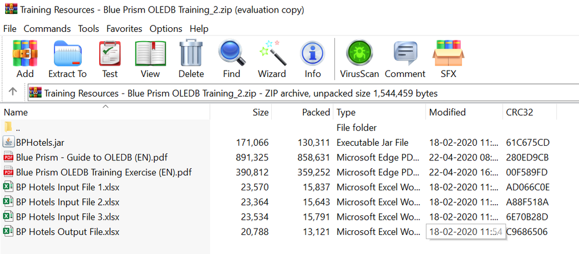Click the SFX box icon
579x254 pixels.
point(448,53)
